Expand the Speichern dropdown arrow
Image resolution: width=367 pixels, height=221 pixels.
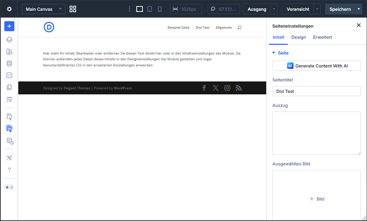coord(359,9)
